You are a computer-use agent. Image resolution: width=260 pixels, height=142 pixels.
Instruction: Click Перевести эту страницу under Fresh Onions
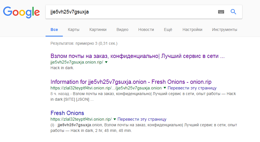[142, 119]
